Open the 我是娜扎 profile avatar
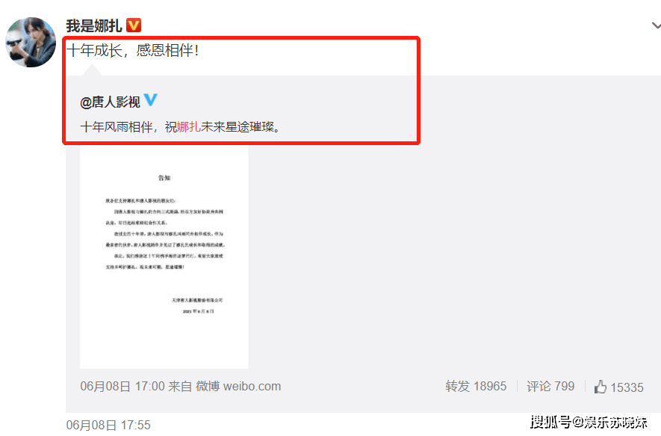This screenshot has width=661, height=436. point(31,42)
